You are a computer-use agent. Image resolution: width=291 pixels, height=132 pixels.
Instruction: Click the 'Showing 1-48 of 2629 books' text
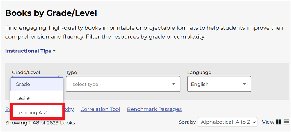tap(40, 123)
